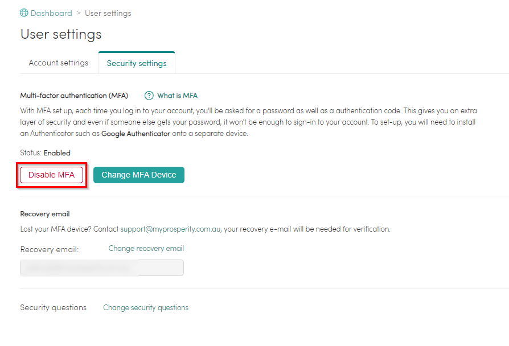Switch to the Account settings tab
Image resolution: width=509 pixels, height=346 pixels.
(x=59, y=63)
